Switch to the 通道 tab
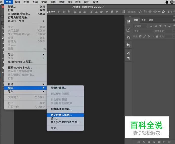 [143, 20]
